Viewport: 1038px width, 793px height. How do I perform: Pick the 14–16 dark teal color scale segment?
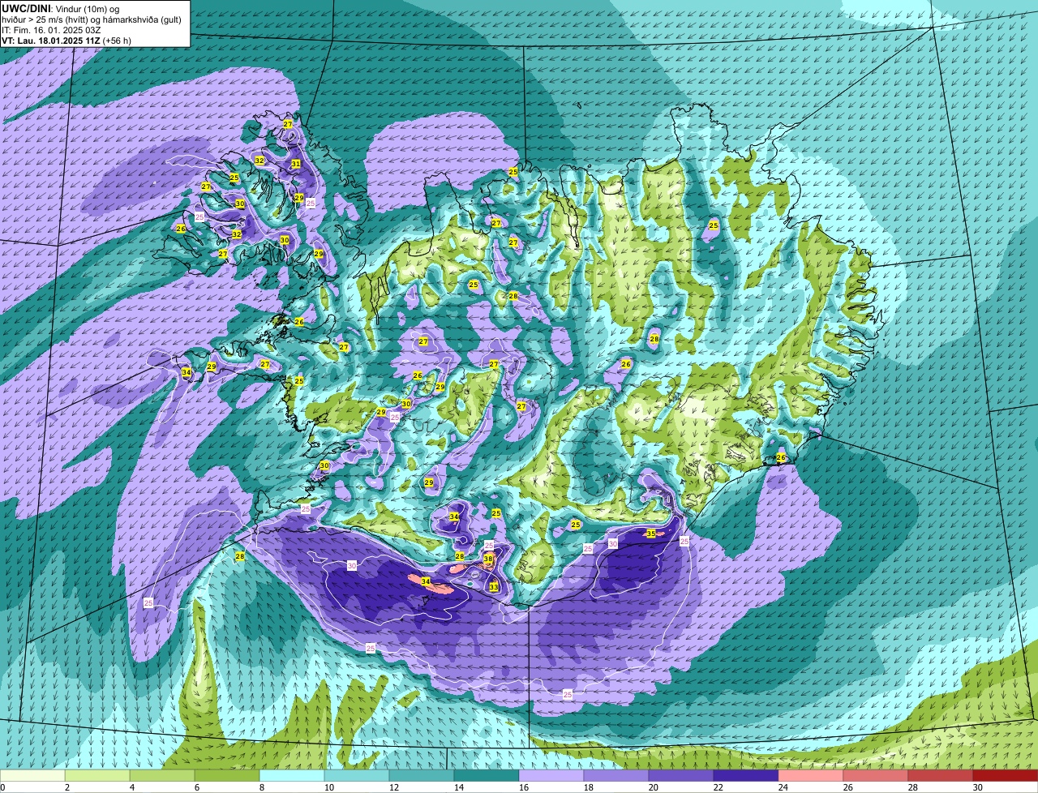[x=487, y=776]
